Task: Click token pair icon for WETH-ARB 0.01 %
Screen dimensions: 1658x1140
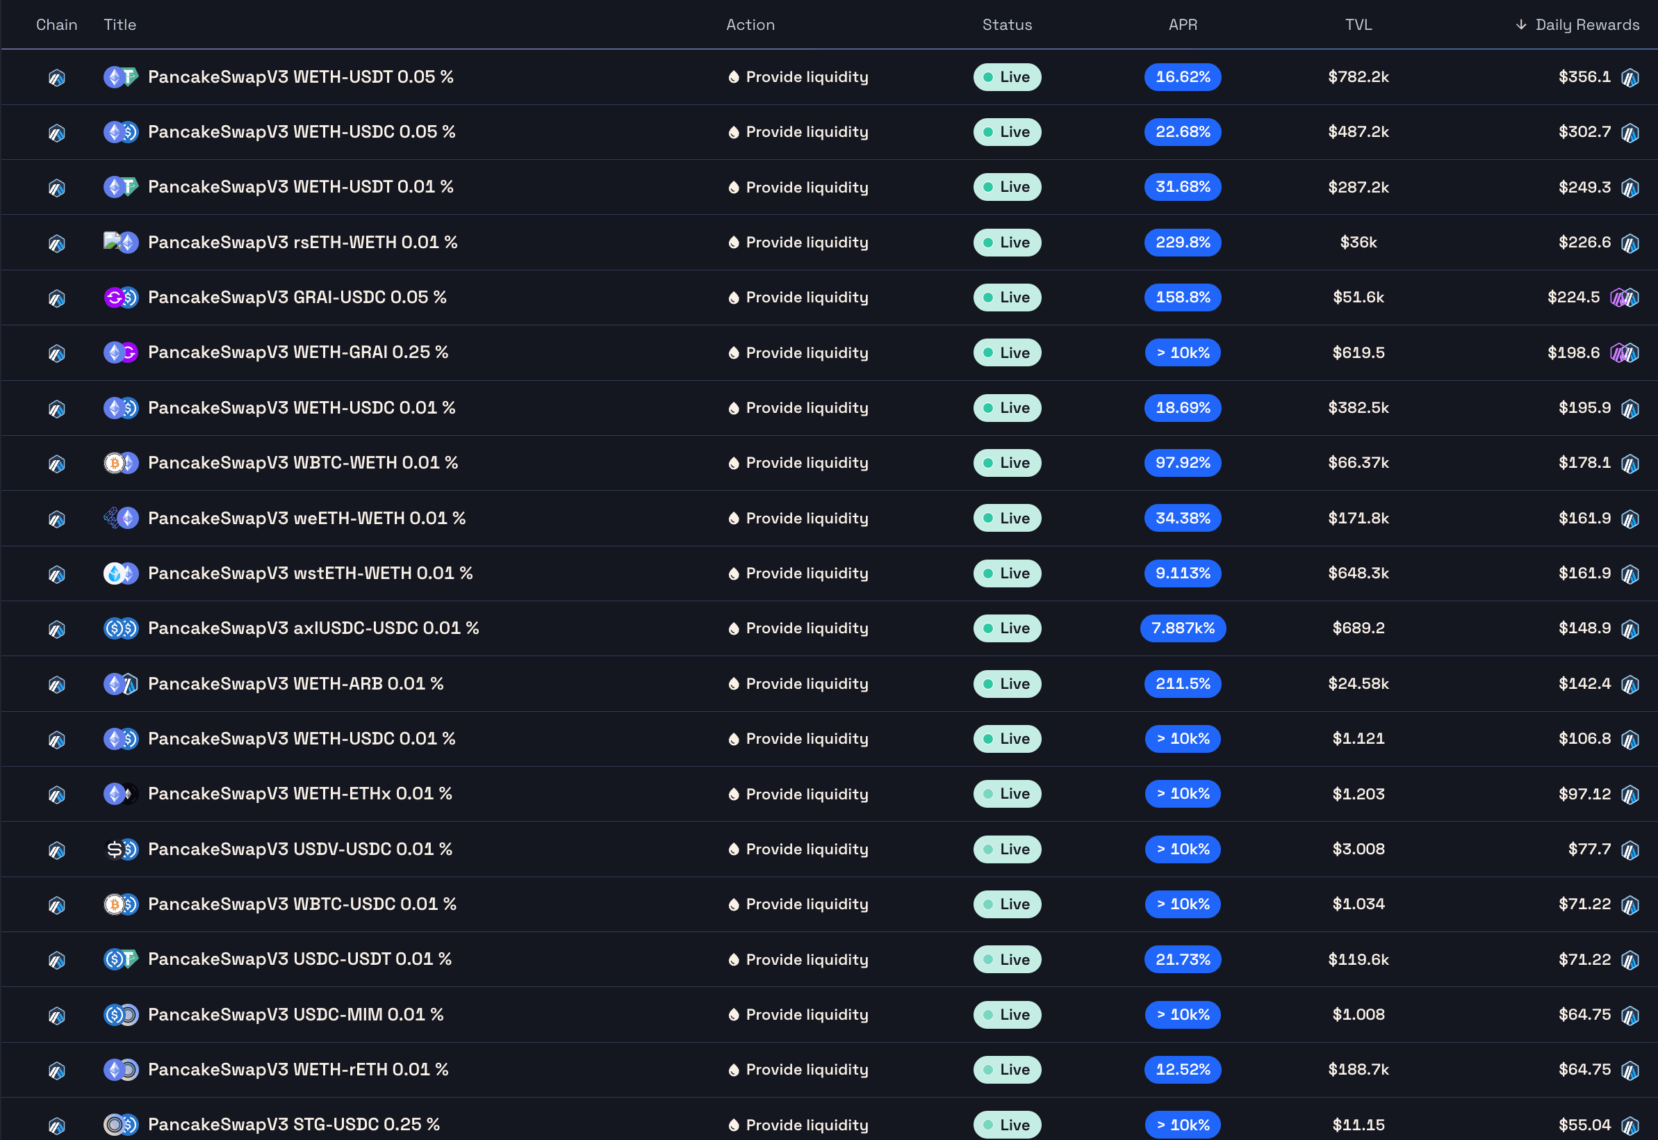Action: tap(121, 683)
